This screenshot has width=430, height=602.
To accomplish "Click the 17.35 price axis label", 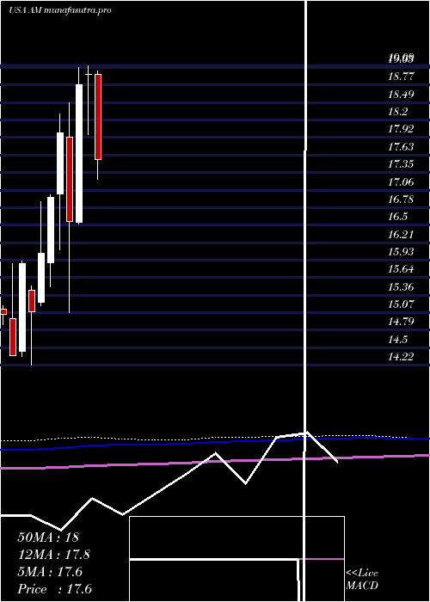I will coord(401,164).
